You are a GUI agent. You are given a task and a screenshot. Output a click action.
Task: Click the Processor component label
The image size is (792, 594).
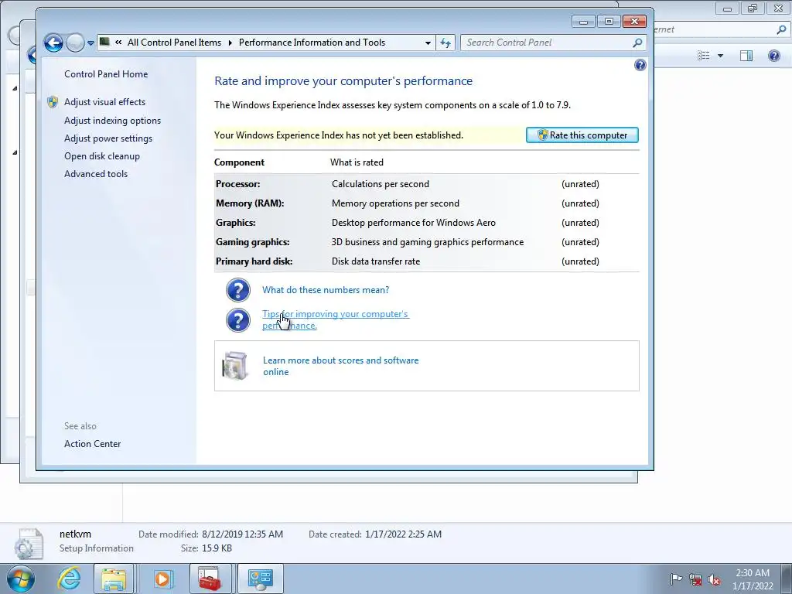coord(238,184)
